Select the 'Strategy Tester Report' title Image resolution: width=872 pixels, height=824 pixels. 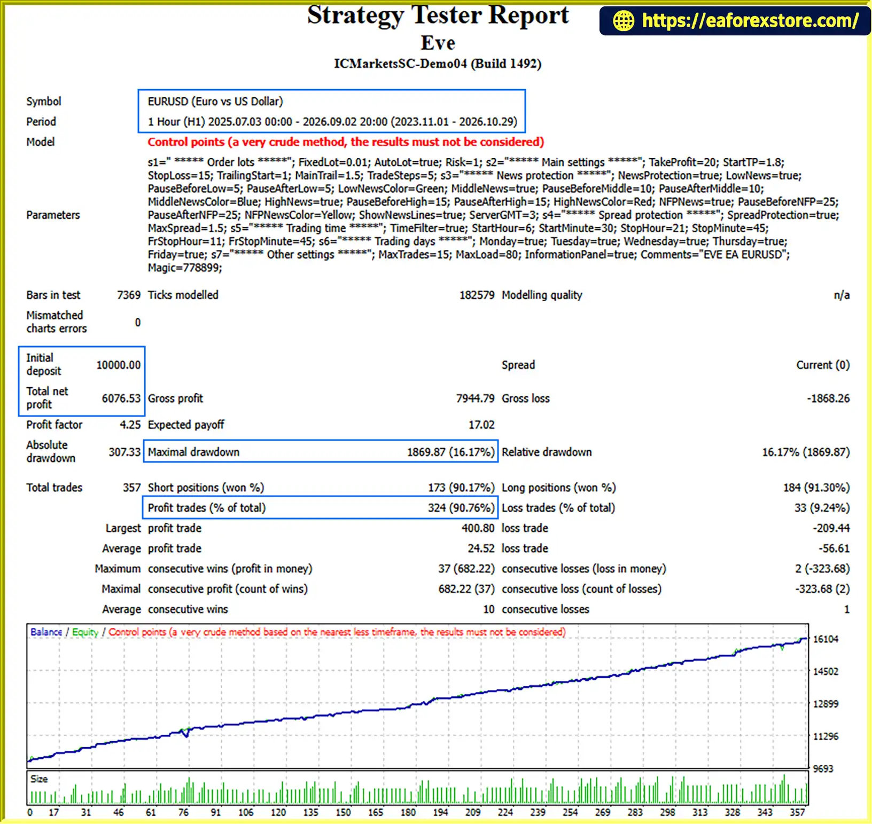438,15
